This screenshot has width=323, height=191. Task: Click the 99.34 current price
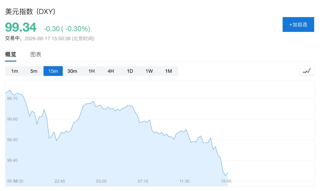tap(21, 27)
